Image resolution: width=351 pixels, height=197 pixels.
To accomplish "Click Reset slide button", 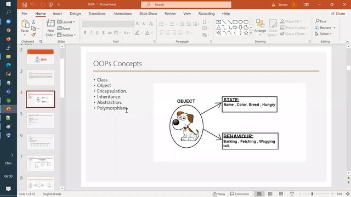I will point(64,28).
